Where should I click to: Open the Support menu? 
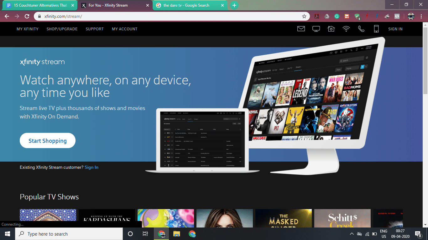95,29
